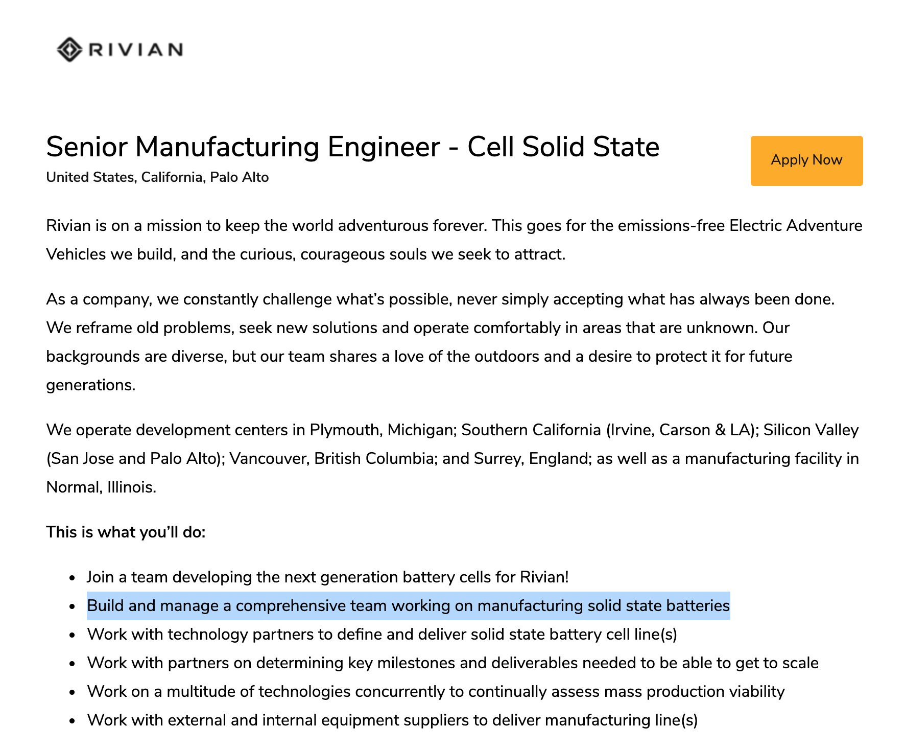905x750 pixels.
Task: Click the "This is what you'll do" heading
Action: (x=126, y=532)
